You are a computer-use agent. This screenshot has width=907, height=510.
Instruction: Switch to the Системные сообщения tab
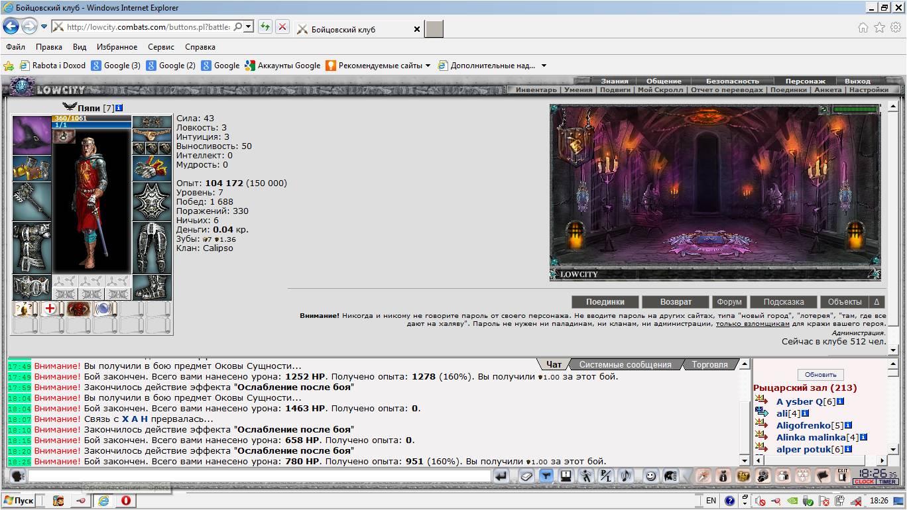625,364
